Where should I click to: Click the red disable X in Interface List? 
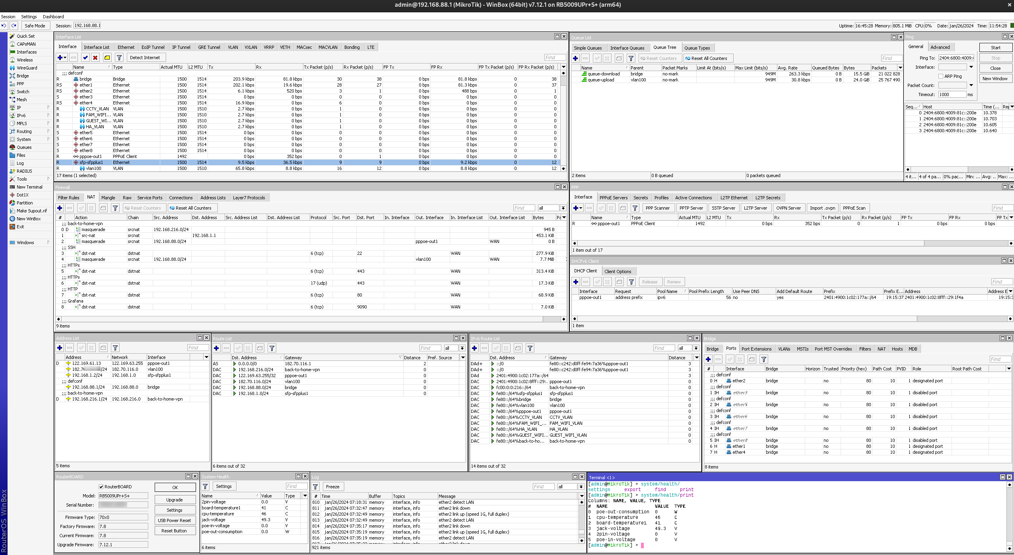tap(95, 58)
